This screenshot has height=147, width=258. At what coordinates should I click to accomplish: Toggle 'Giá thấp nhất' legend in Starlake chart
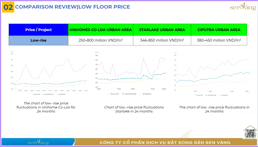145,94
